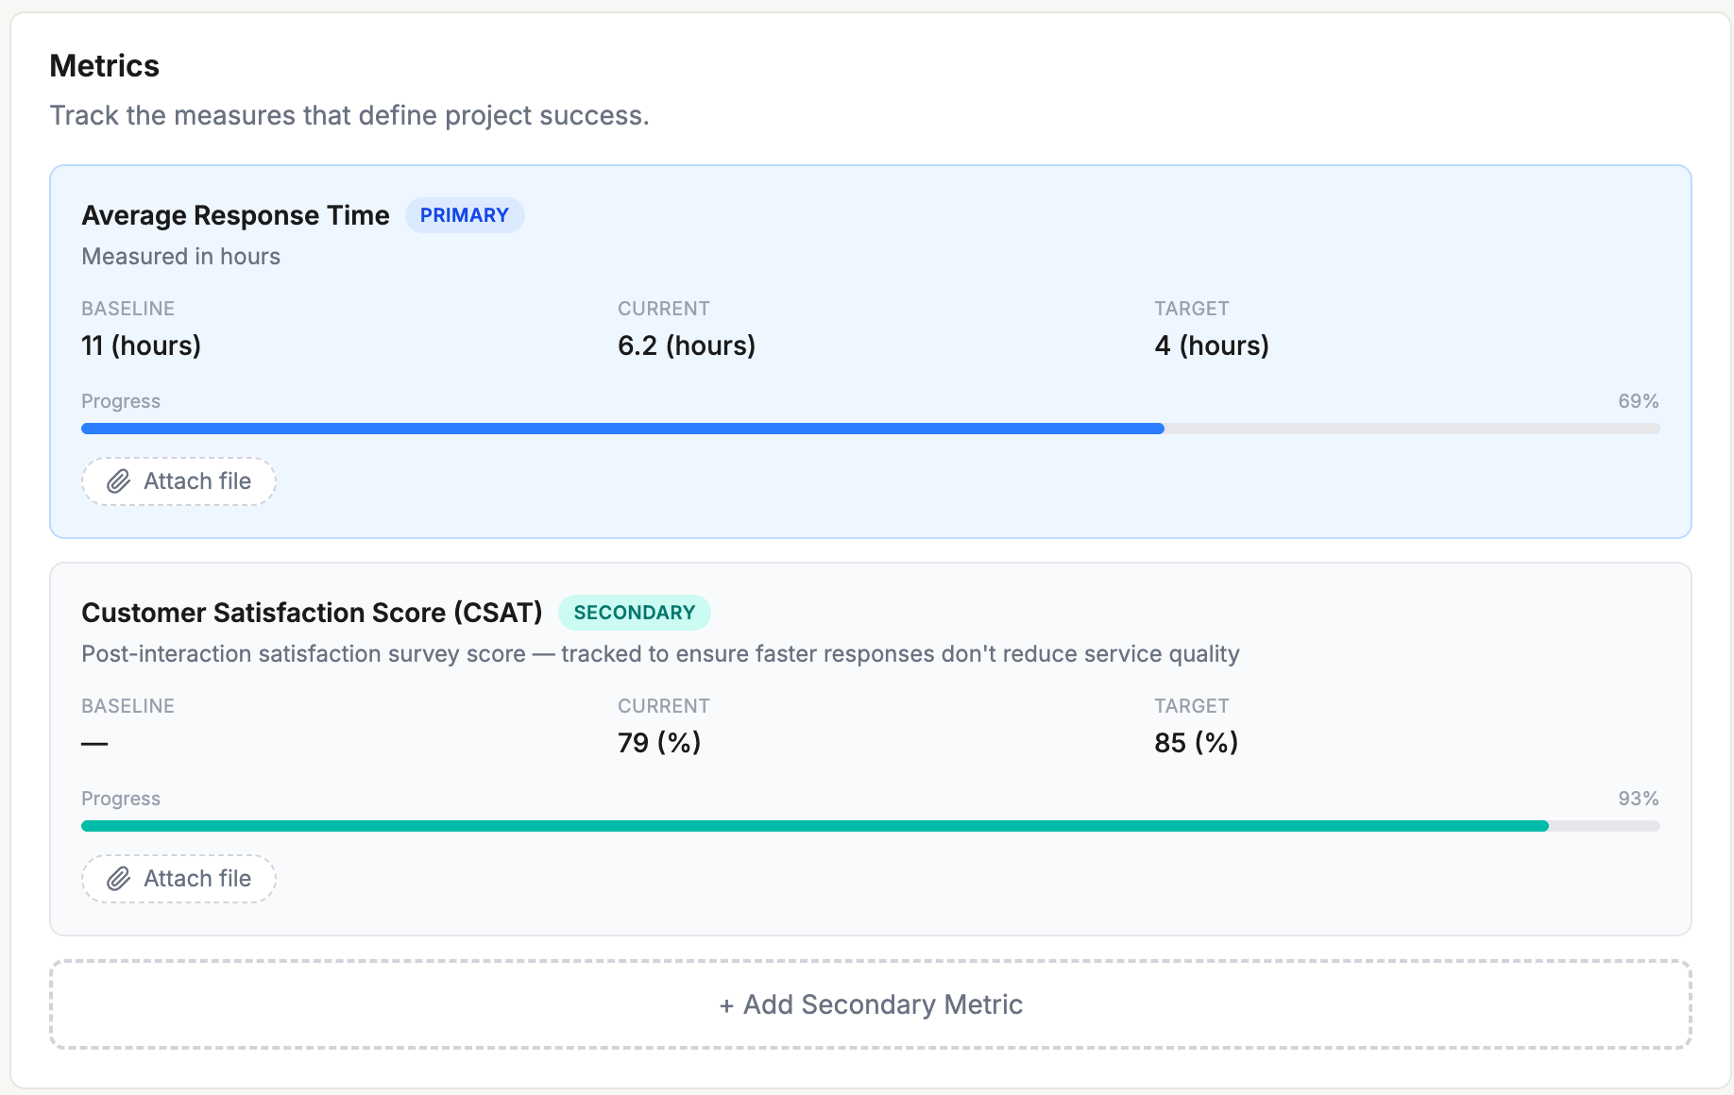Click the blue Average Response Time progress bar
Image resolution: width=1734 pixels, height=1095 pixels.
[x=623, y=429]
